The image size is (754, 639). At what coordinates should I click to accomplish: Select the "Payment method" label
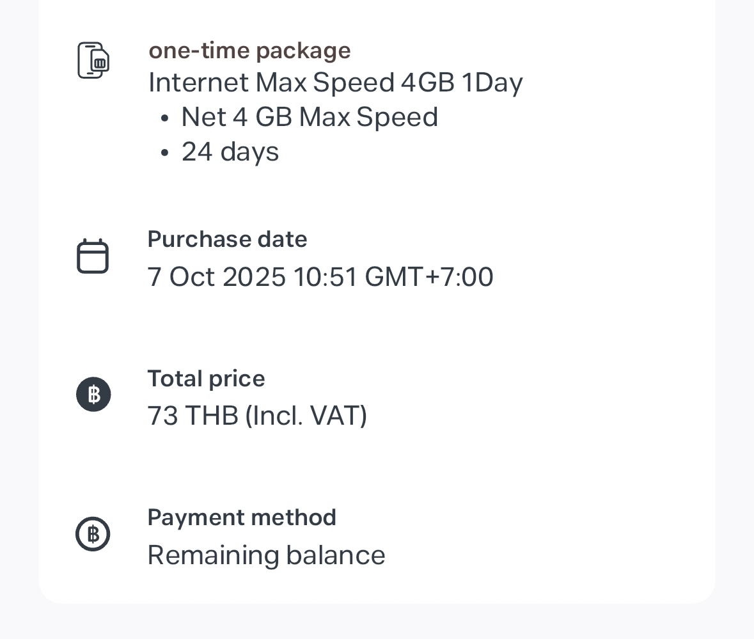[242, 517]
